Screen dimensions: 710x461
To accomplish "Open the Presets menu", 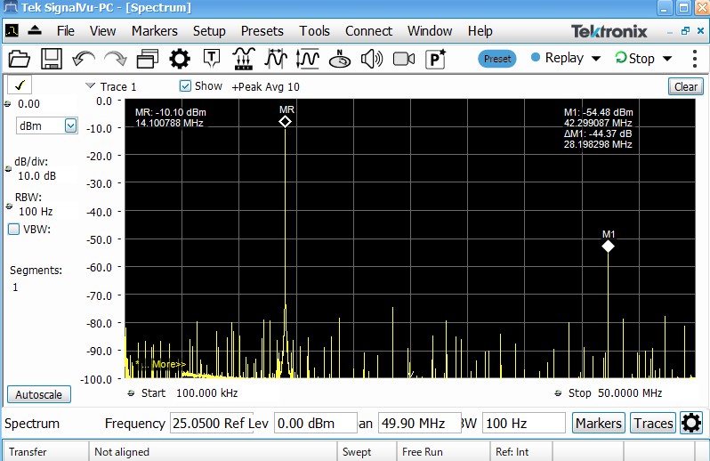I will coord(262,30).
